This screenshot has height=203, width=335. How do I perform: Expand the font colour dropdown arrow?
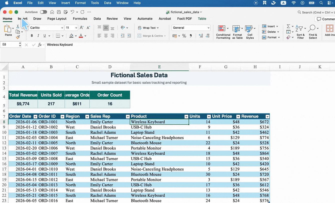click(x=85, y=36)
